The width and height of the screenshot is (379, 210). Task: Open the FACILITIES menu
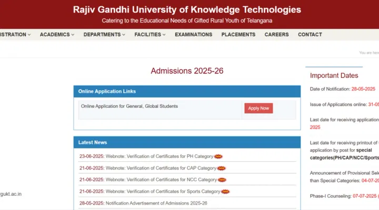[x=150, y=35]
